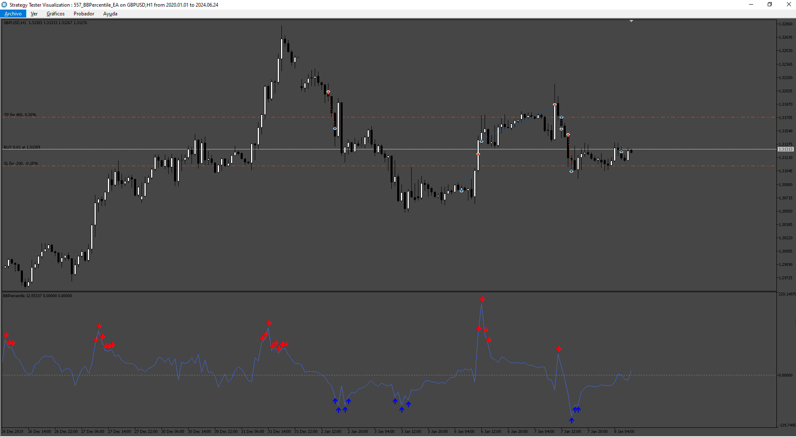Click the -139.7495 indicator scale minimum
Image resolution: width=796 pixels, height=437 pixels.
787,425
